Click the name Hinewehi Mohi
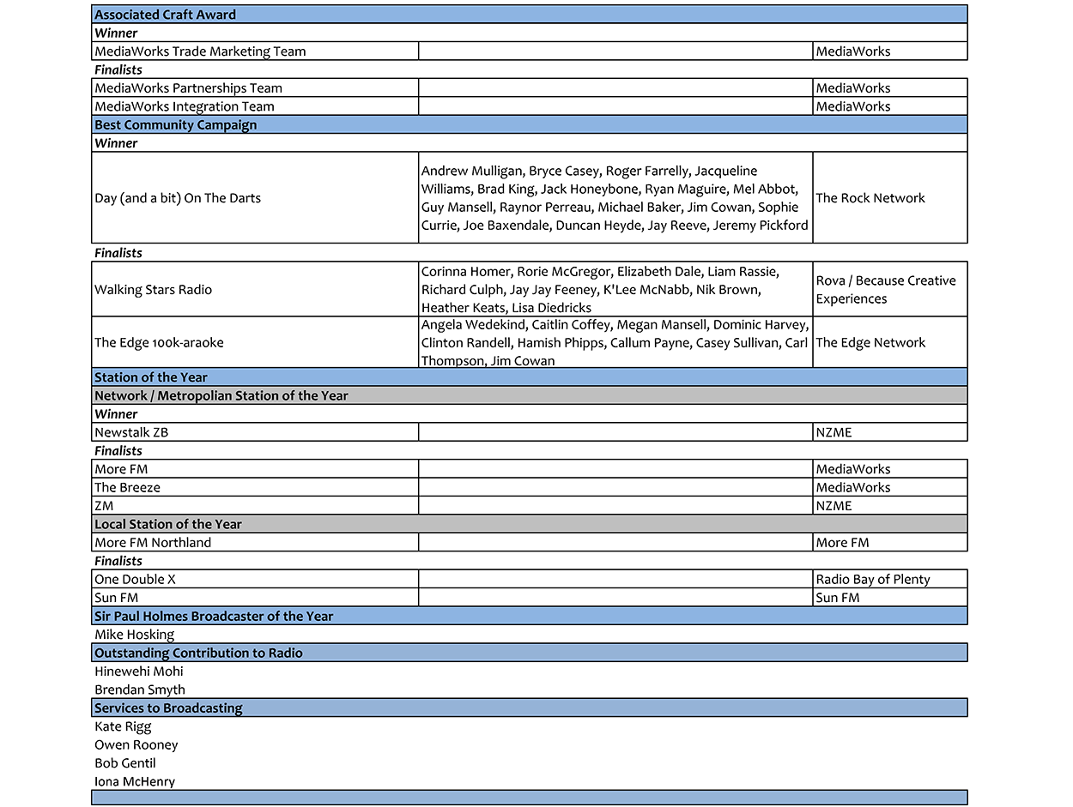 139,671
